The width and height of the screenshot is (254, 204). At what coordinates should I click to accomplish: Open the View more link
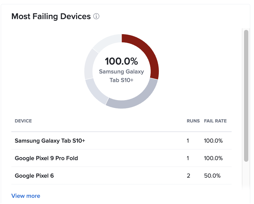pyautogui.click(x=26, y=196)
